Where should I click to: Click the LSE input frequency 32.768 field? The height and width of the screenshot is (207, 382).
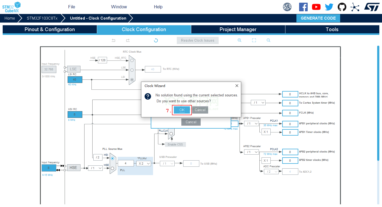pyautogui.click(x=49, y=69)
